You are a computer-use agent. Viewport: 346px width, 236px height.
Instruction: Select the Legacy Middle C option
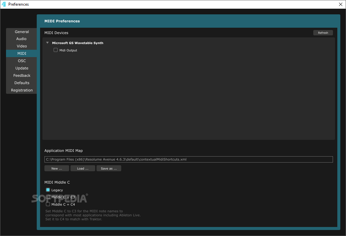point(48,190)
